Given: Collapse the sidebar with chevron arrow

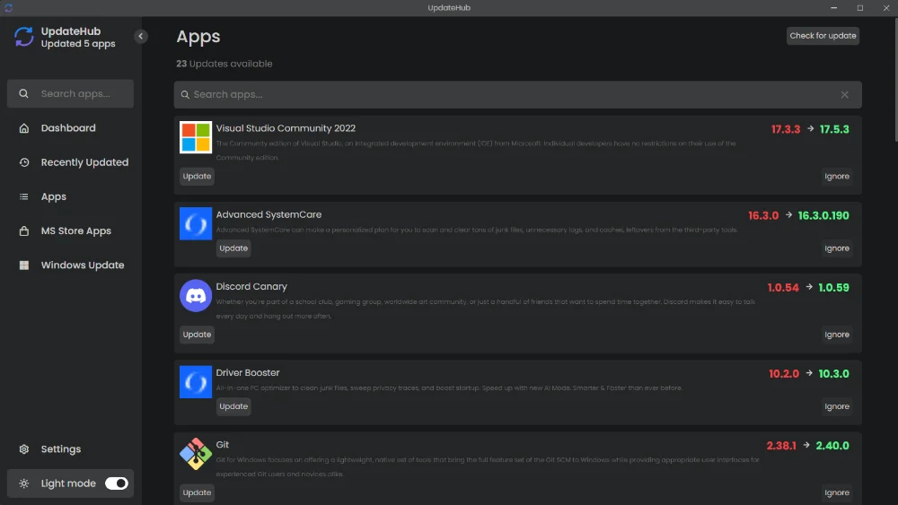Looking at the screenshot, I should tap(141, 36).
